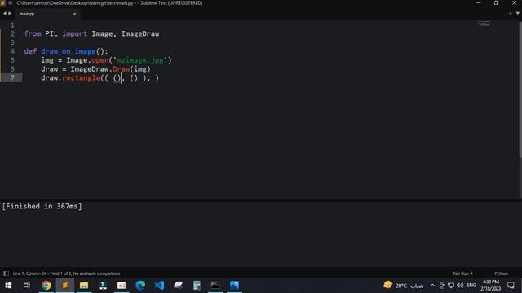The height and width of the screenshot is (293, 522).
Task: Click the minimap code preview
Action: point(484,24)
